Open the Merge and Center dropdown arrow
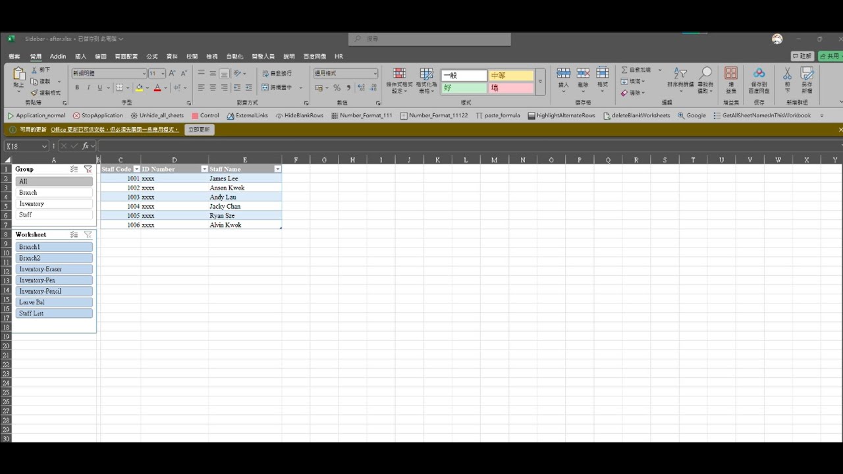 301,88
